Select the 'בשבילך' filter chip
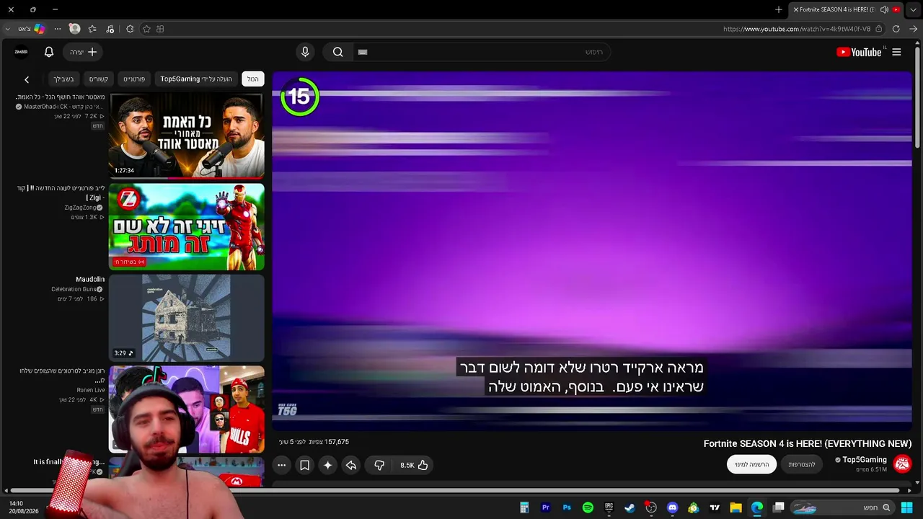The height and width of the screenshot is (519, 923). [63, 79]
